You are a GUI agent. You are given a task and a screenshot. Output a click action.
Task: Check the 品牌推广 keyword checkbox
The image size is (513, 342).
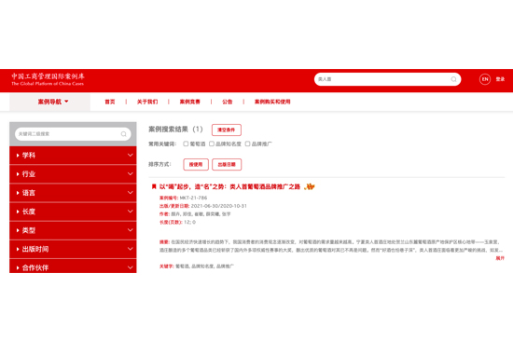(248, 144)
